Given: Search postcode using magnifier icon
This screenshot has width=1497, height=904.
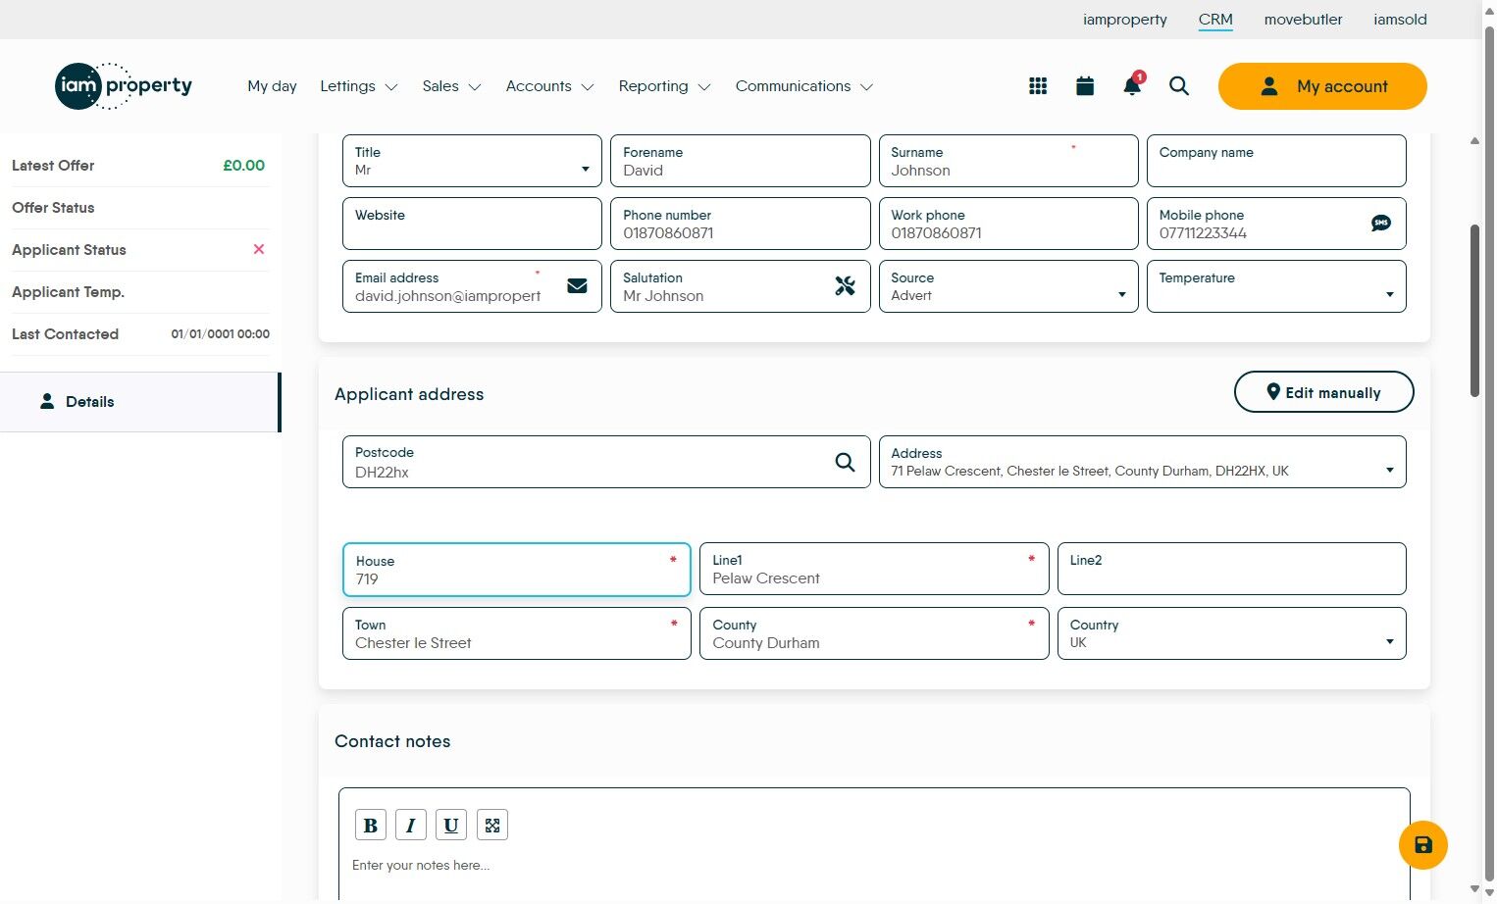Looking at the screenshot, I should [x=845, y=462].
